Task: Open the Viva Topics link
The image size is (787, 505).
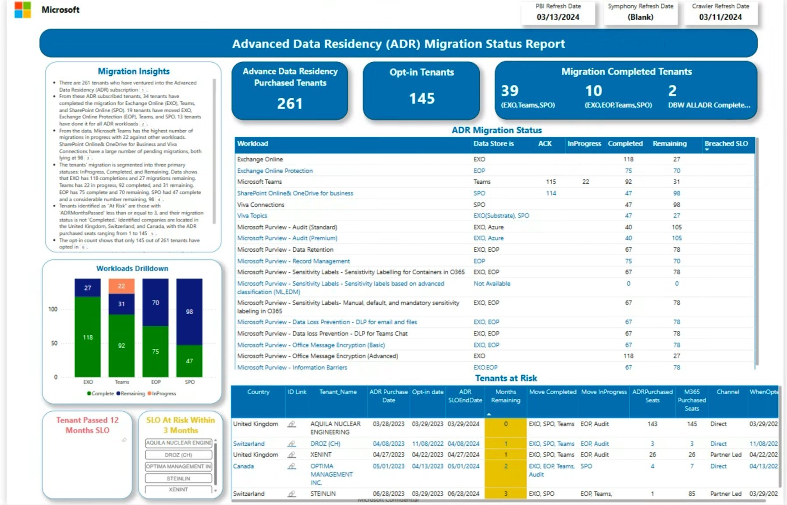Action: 252,216
